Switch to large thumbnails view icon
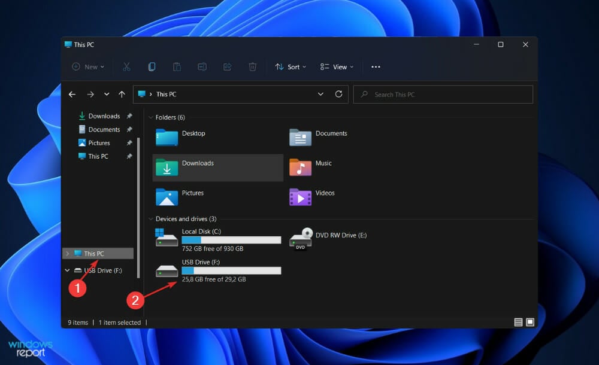This screenshot has width=599, height=365. [530, 323]
